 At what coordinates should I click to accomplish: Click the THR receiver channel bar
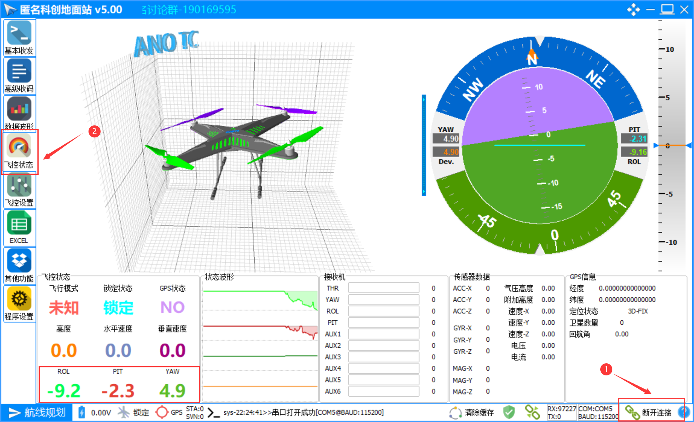pyautogui.click(x=384, y=288)
